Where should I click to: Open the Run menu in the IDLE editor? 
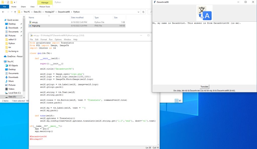(x=51, y=39)
